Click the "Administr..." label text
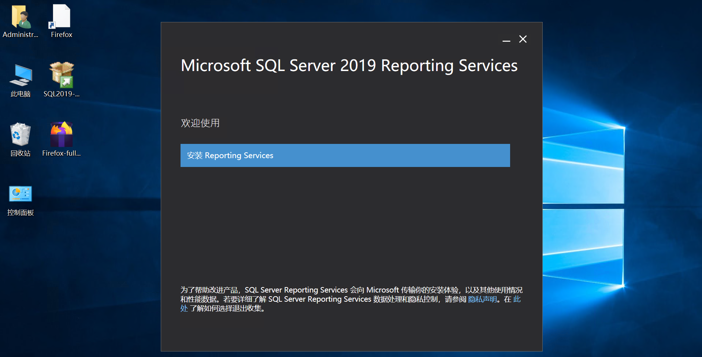Image resolution: width=702 pixels, height=357 pixels. pyautogui.click(x=21, y=35)
